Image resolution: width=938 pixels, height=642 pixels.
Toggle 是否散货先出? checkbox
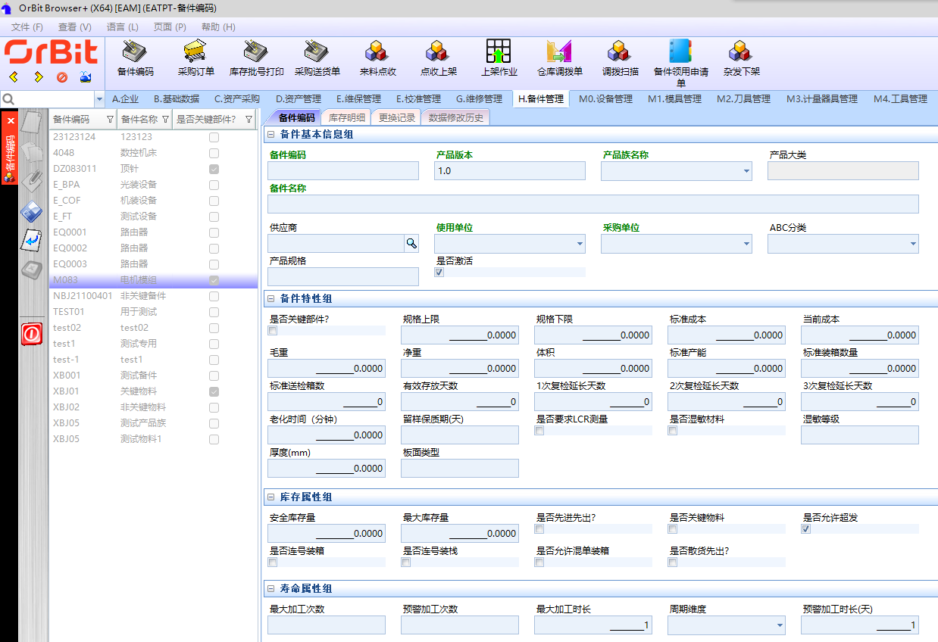pyautogui.click(x=672, y=563)
